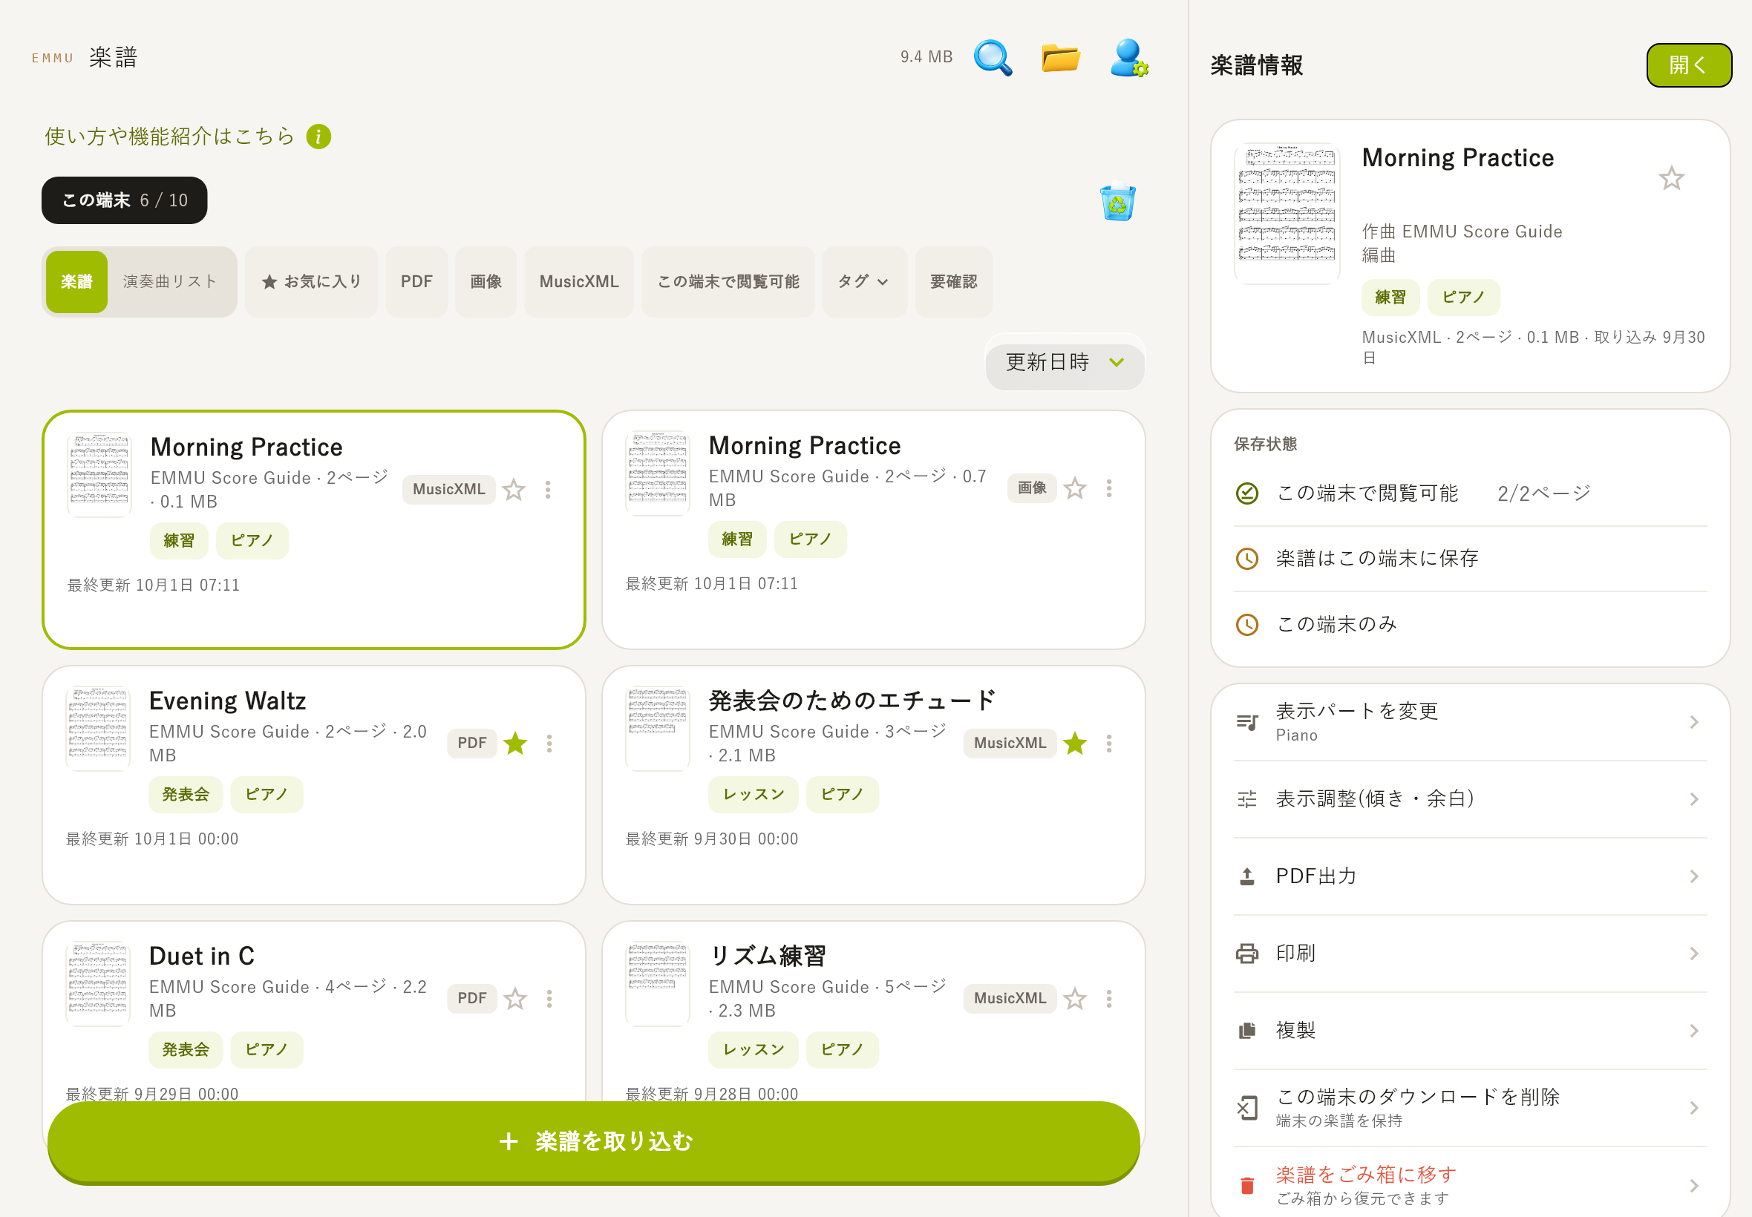Open the search magnifier icon
1752x1217 pixels.
click(x=993, y=57)
